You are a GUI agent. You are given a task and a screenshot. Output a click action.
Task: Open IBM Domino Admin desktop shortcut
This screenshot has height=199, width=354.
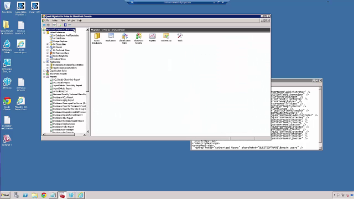(x=7, y=46)
